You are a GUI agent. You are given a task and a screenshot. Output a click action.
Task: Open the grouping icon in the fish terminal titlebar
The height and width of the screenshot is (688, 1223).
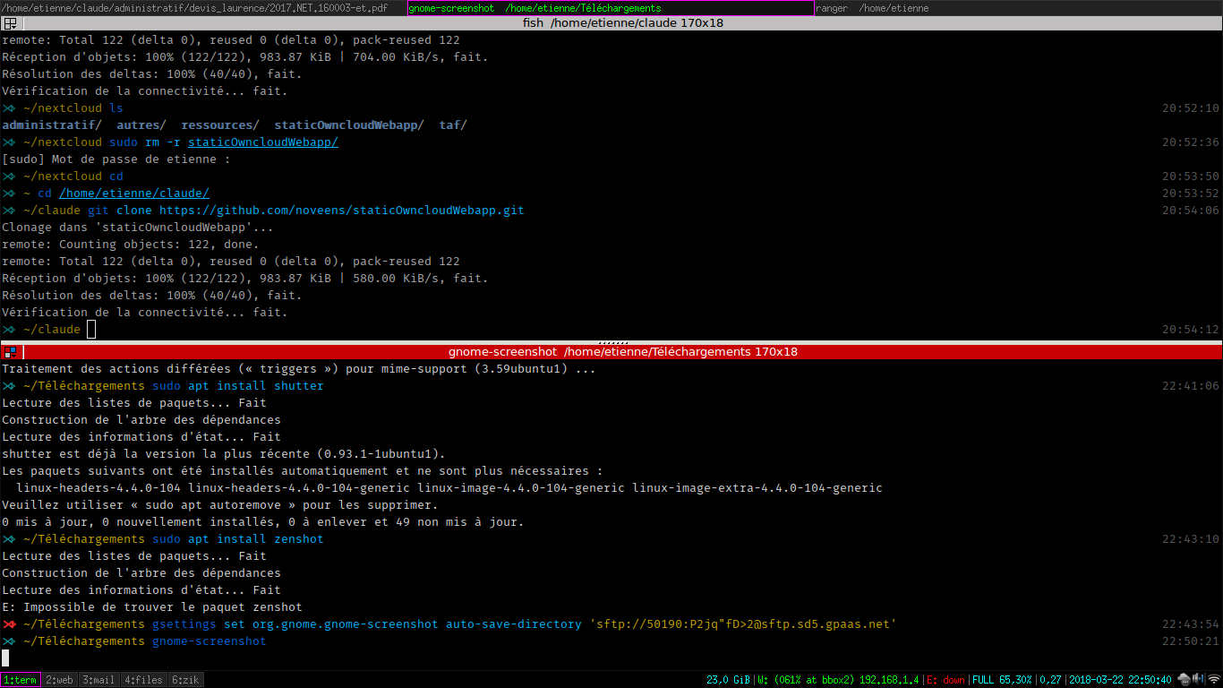pyautogui.click(x=10, y=23)
